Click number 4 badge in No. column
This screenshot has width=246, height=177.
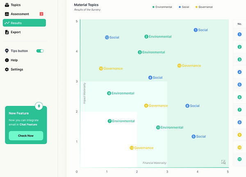[x=239, y=72]
